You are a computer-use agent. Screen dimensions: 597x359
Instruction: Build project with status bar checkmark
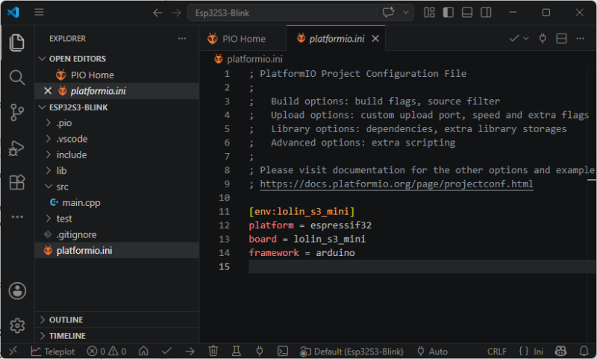pyautogui.click(x=166, y=351)
